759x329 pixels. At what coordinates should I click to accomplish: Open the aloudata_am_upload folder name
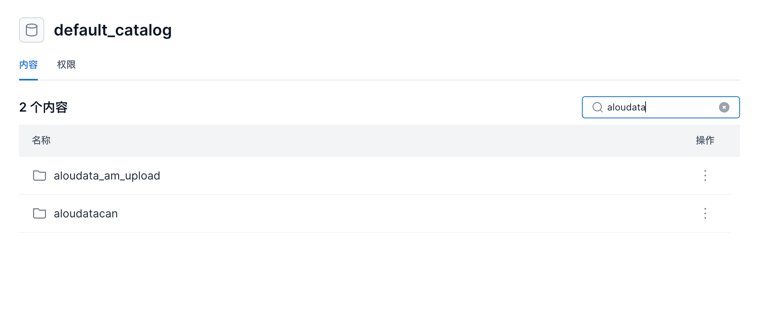click(x=107, y=176)
